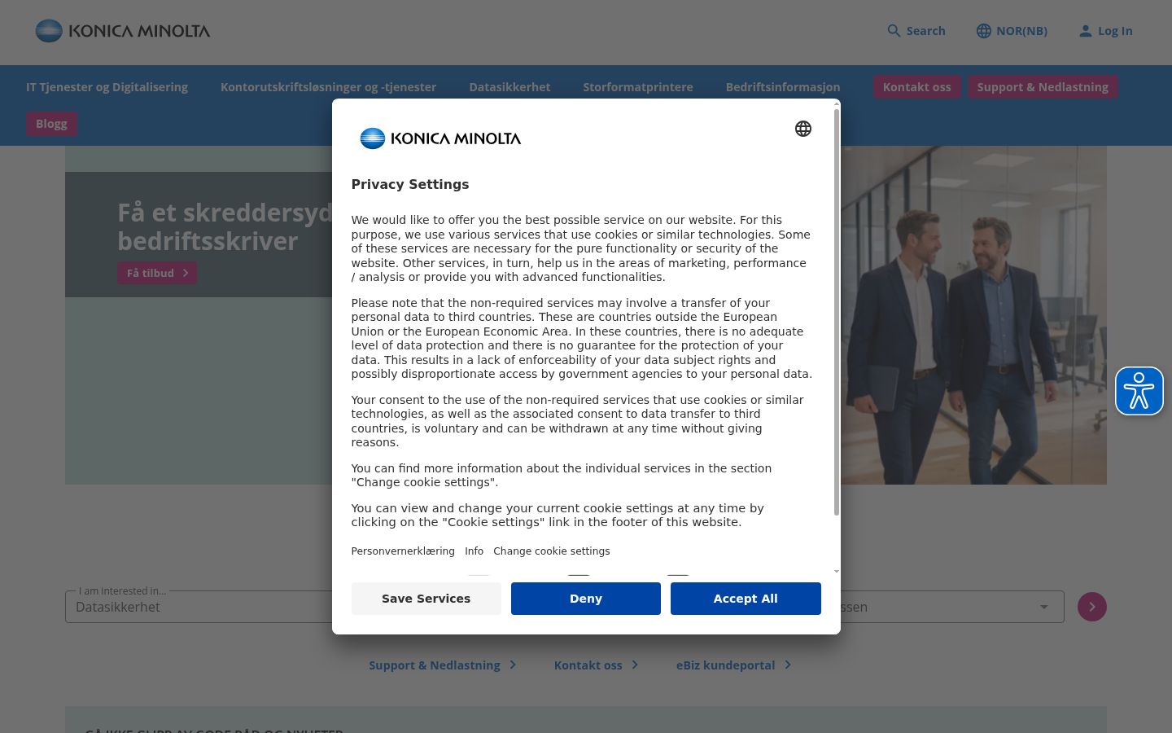This screenshot has width=1172, height=733.
Task: Open the Blogg navigation button
Action: (51, 124)
